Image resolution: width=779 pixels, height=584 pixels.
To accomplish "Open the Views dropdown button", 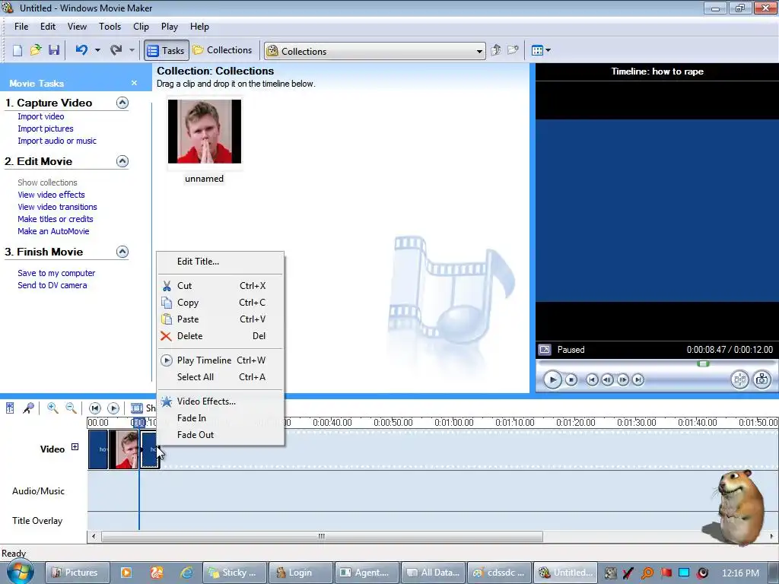I will (541, 50).
